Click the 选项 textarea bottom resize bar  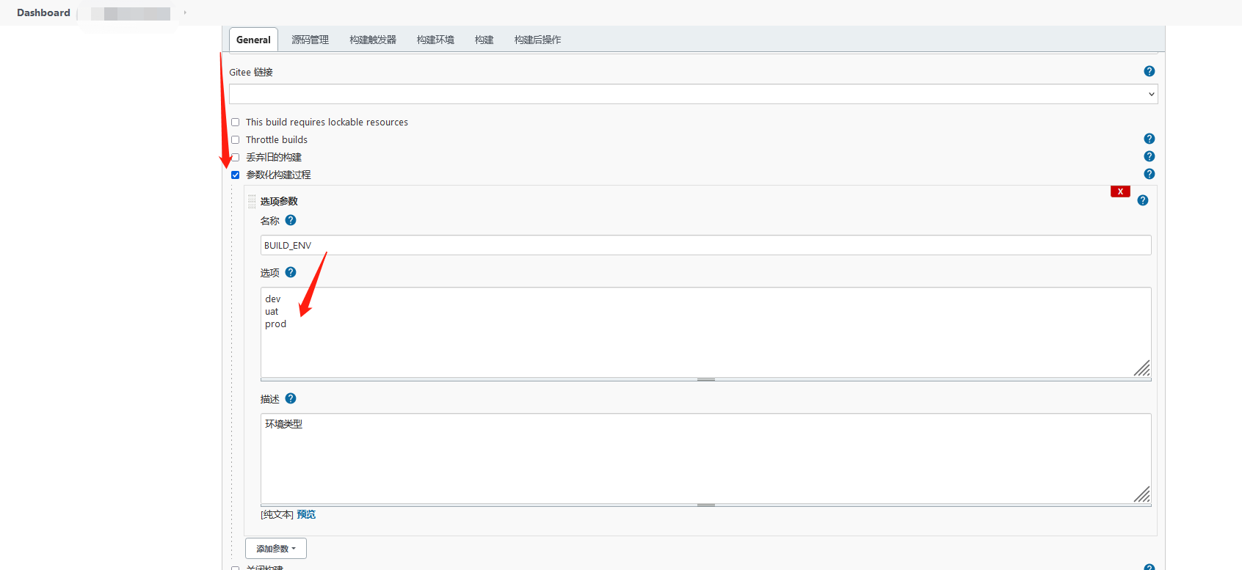706,379
